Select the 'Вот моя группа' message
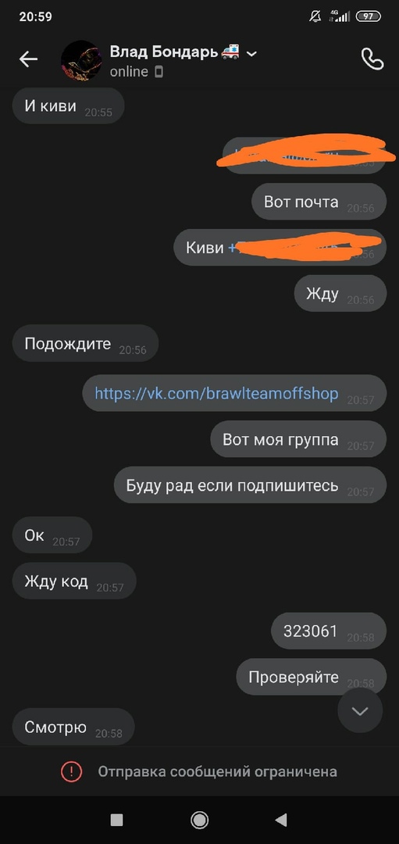 coord(298,439)
